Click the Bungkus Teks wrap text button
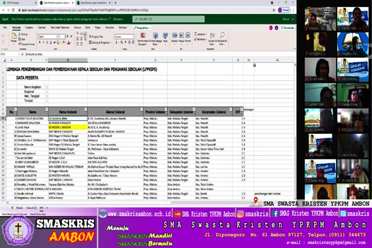This screenshot has width=372, height=248. 96,36
